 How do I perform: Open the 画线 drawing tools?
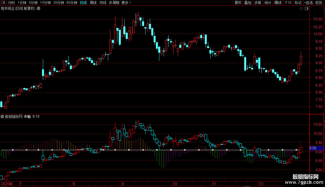(x=278, y=3)
